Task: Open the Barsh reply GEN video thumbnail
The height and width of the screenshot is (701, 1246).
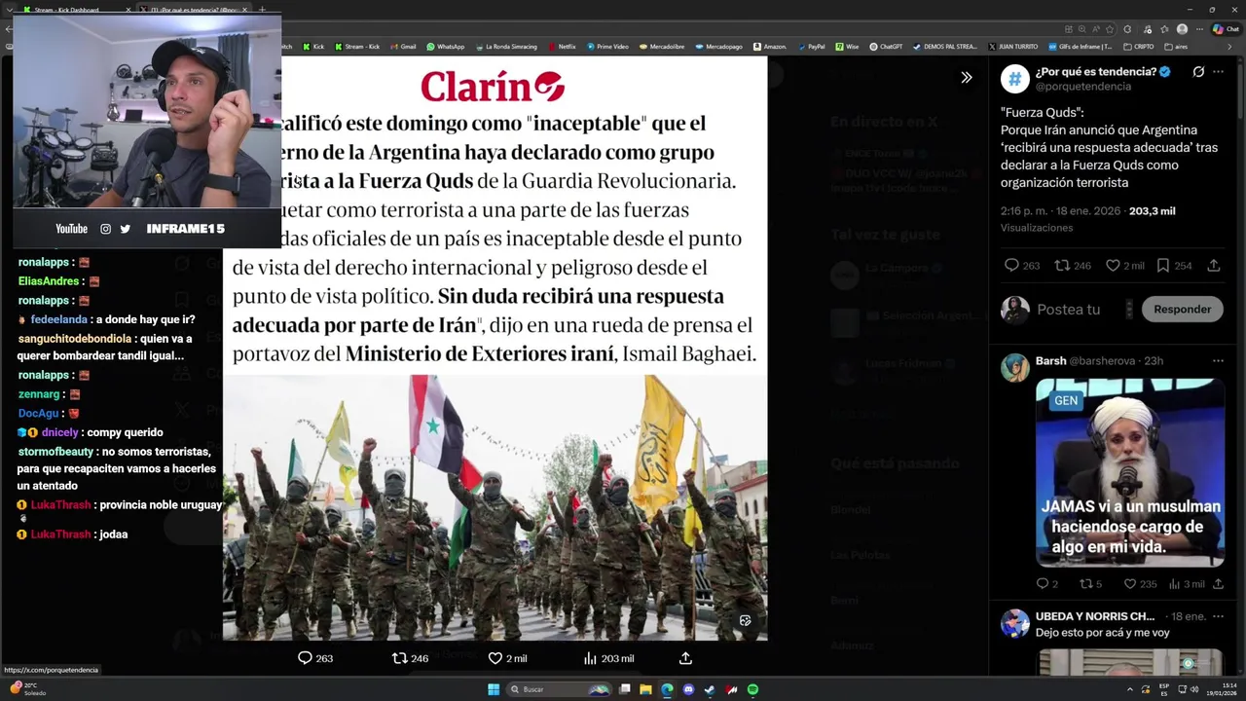Action: pyautogui.click(x=1129, y=472)
